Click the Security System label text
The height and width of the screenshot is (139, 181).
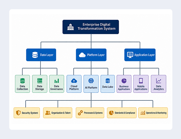30,113
